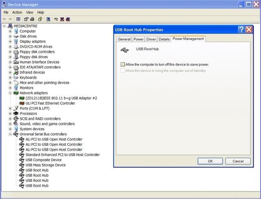Image resolution: width=261 pixels, height=199 pixels.
Task: Check 'Allow this device to bring computer out of standby'
Action: [x=123, y=71]
